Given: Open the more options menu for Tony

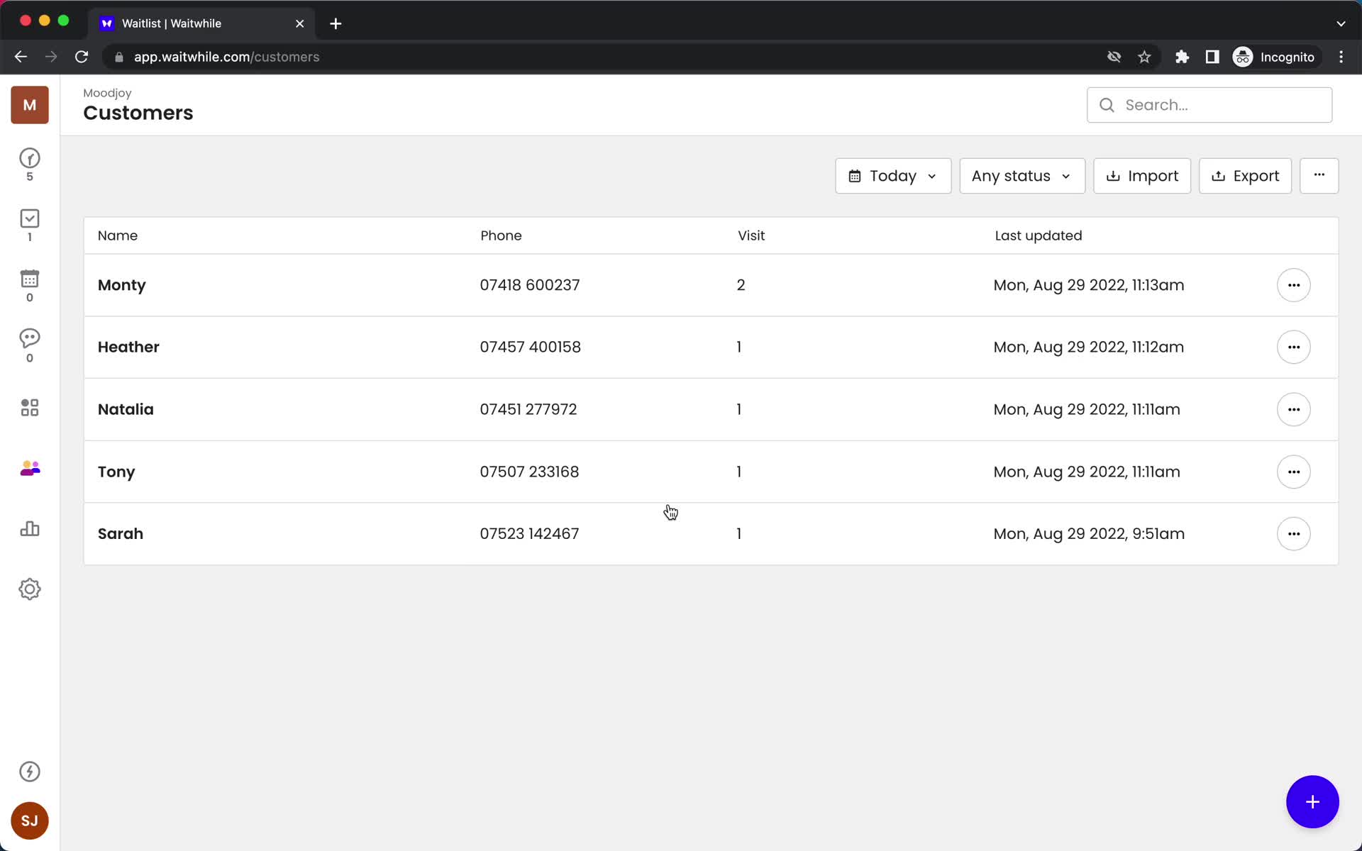Looking at the screenshot, I should click(x=1294, y=472).
